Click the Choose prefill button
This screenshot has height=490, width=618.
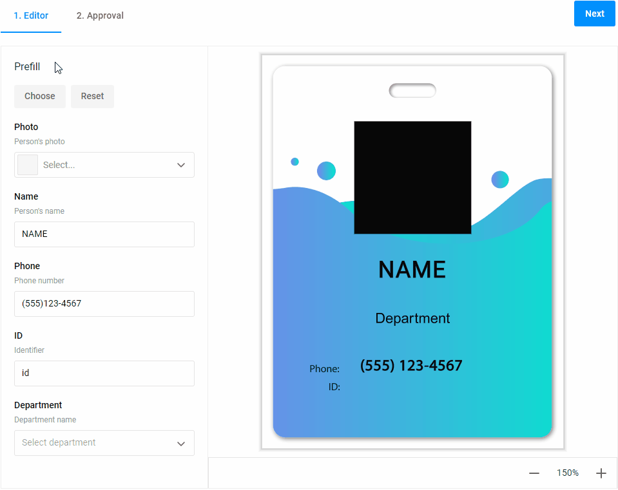tap(40, 96)
